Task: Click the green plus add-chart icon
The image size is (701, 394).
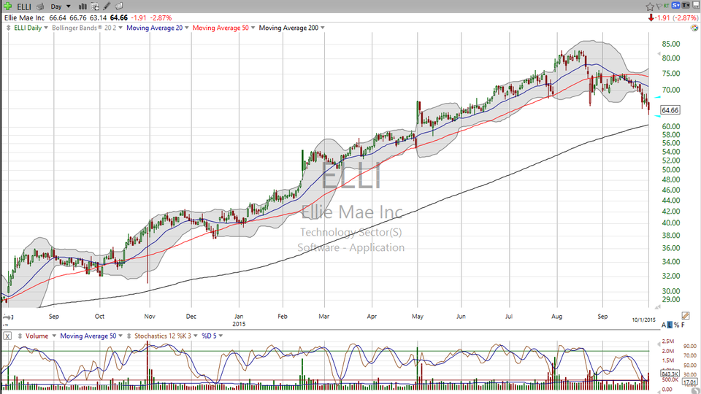Action: pyautogui.click(x=7, y=7)
